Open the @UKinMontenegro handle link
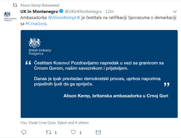The width and height of the screenshot is (181, 138). (x=83, y=12)
